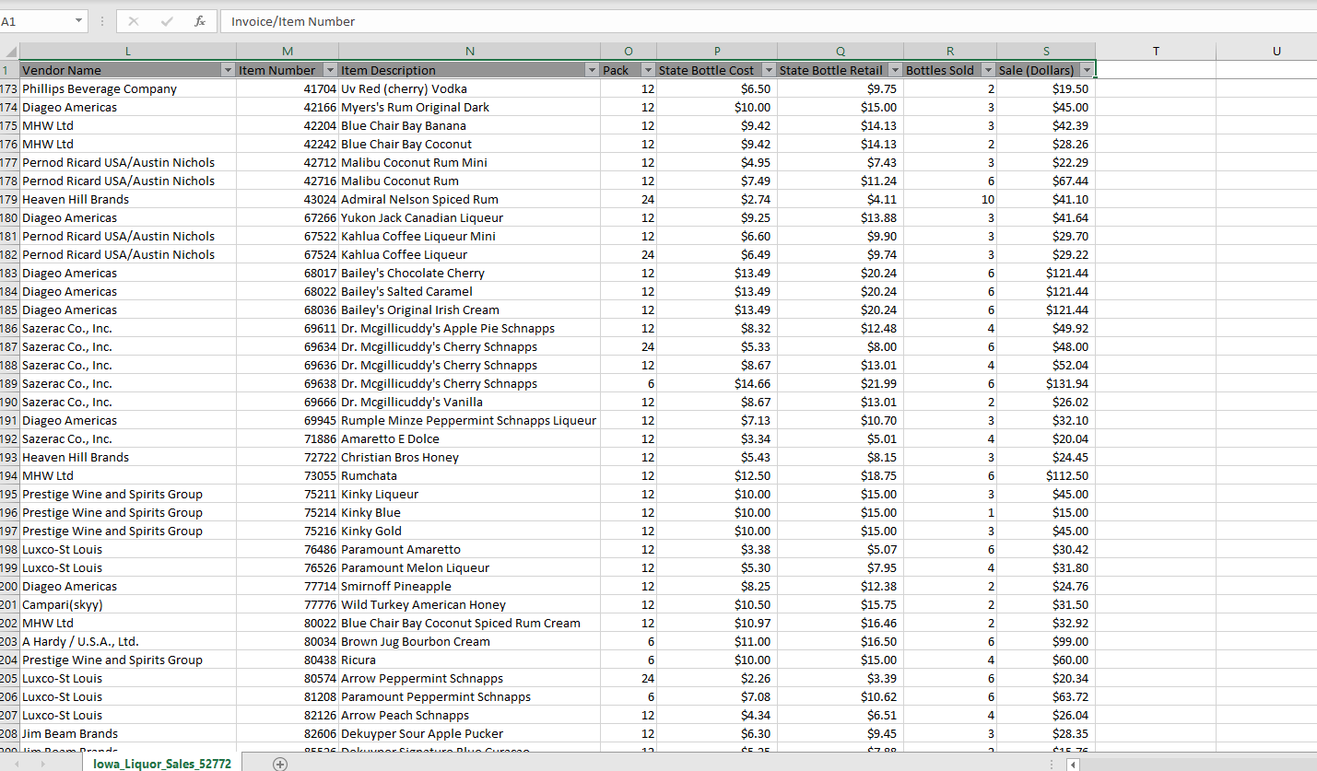Select column M header

tap(288, 52)
